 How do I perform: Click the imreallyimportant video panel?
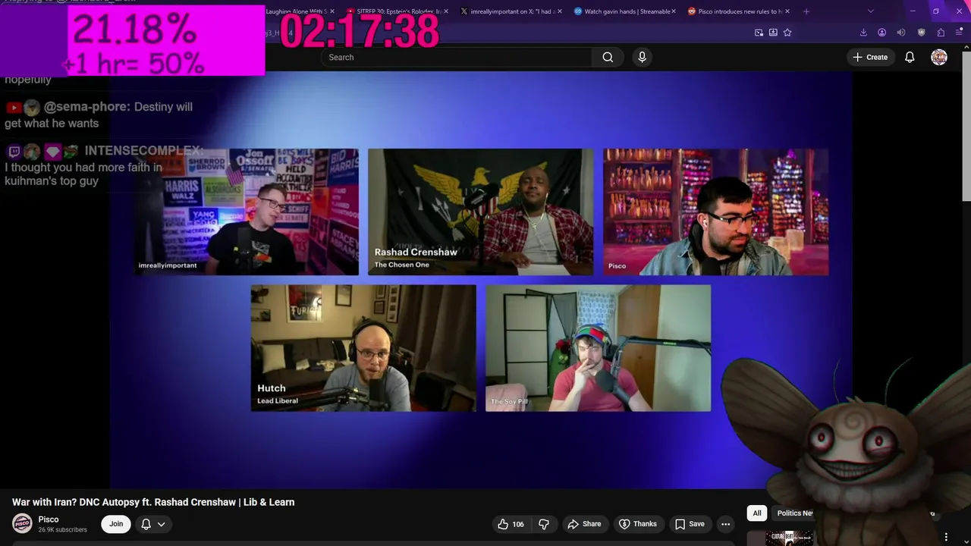(x=247, y=212)
